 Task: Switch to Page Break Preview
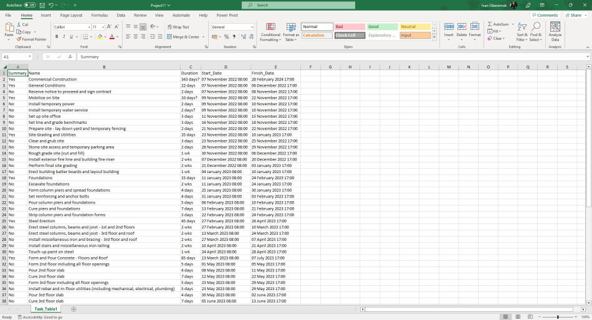tap(530, 317)
